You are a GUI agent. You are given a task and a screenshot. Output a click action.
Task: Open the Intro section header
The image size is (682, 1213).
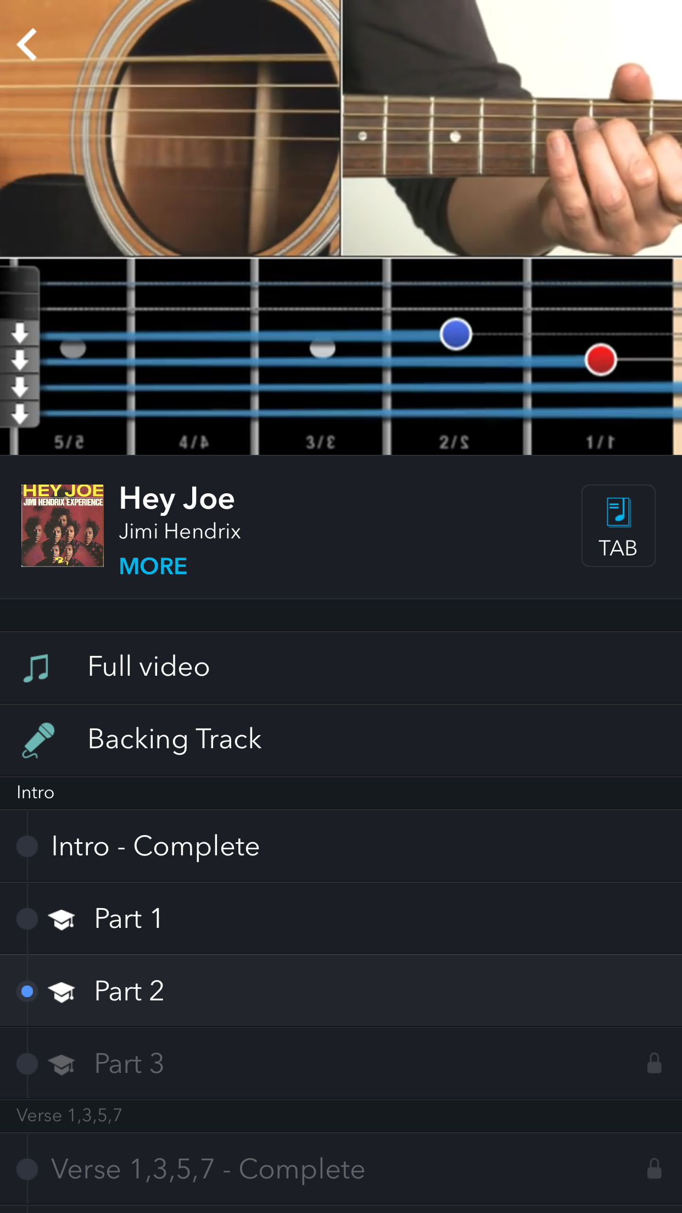[x=36, y=792]
